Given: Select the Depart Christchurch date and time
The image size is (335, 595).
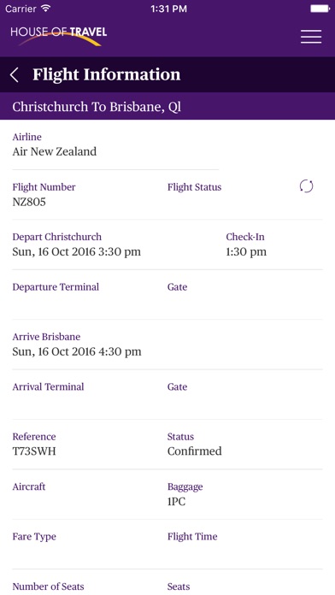Looking at the screenshot, I should [77, 251].
